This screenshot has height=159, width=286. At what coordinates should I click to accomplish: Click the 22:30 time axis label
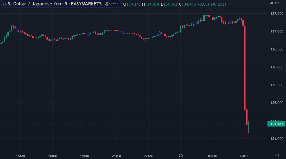(148, 156)
